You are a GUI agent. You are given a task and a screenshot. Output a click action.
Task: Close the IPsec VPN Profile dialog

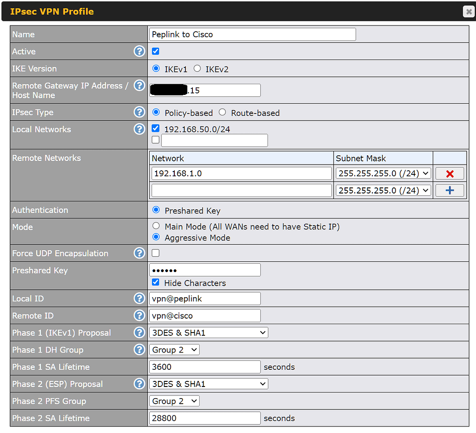469,12
